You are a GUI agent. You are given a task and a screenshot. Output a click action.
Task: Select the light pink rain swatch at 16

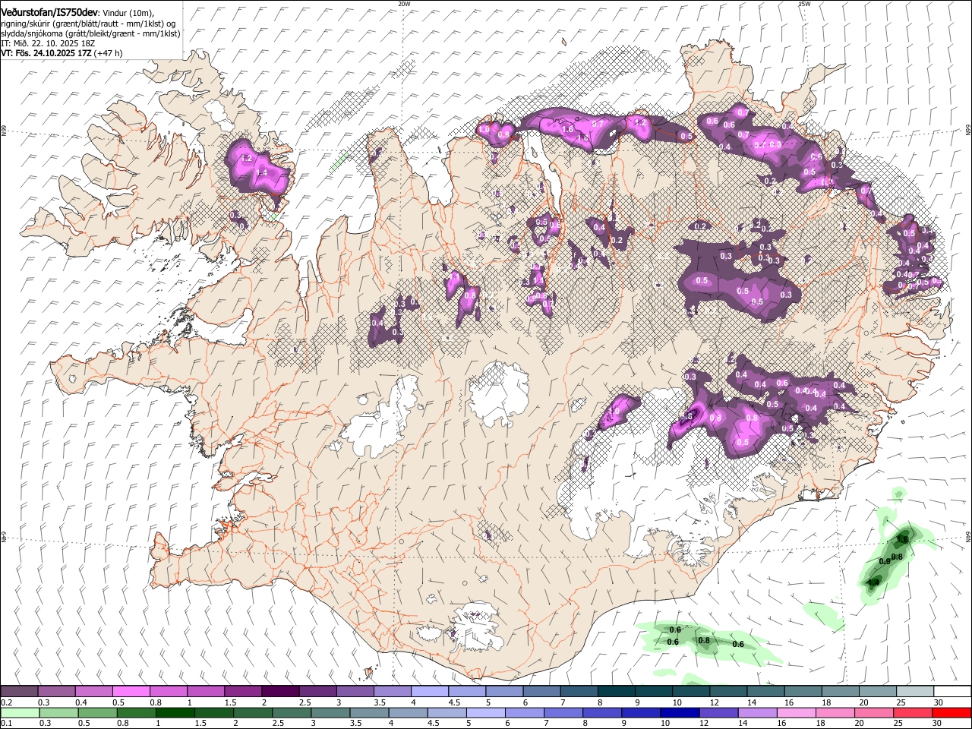795,712
